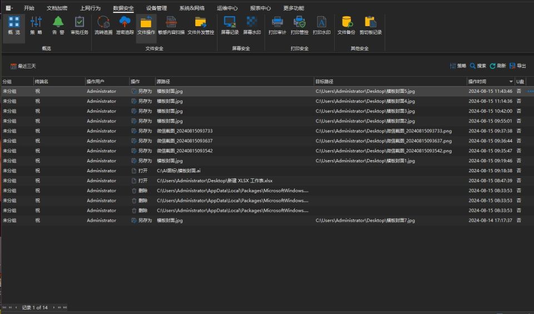Click source path C:\AI图标\模板封面.ai

pyautogui.click(x=179, y=171)
